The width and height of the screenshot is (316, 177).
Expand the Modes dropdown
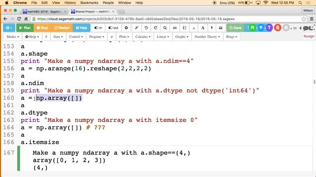click(x=13, y=37)
